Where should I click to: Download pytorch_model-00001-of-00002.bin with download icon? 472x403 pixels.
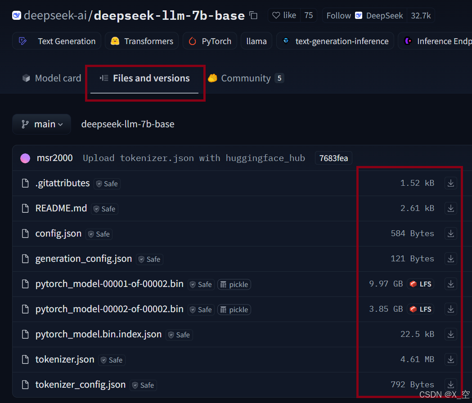click(x=451, y=284)
